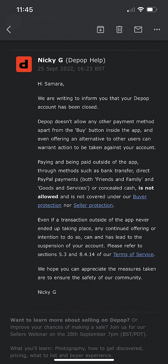168x364 pixels.
Task: Tap the Wi-Fi status icon
Action: pyautogui.click(x=141, y=10)
